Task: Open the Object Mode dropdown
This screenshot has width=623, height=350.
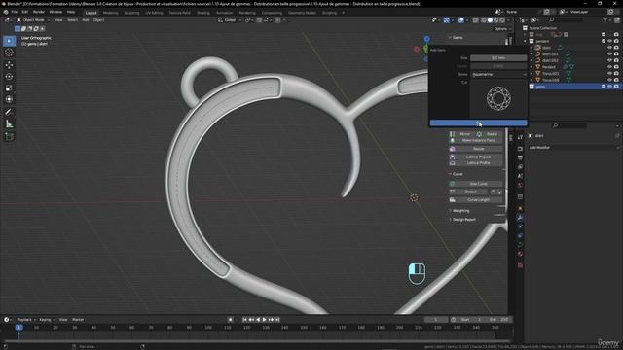Action: click(x=33, y=19)
